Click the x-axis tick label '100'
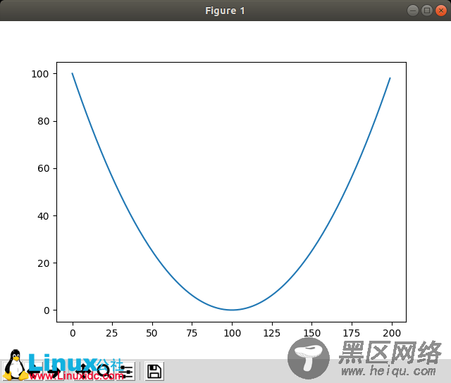Image resolution: width=451 pixels, height=383 pixels. (x=232, y=333)
